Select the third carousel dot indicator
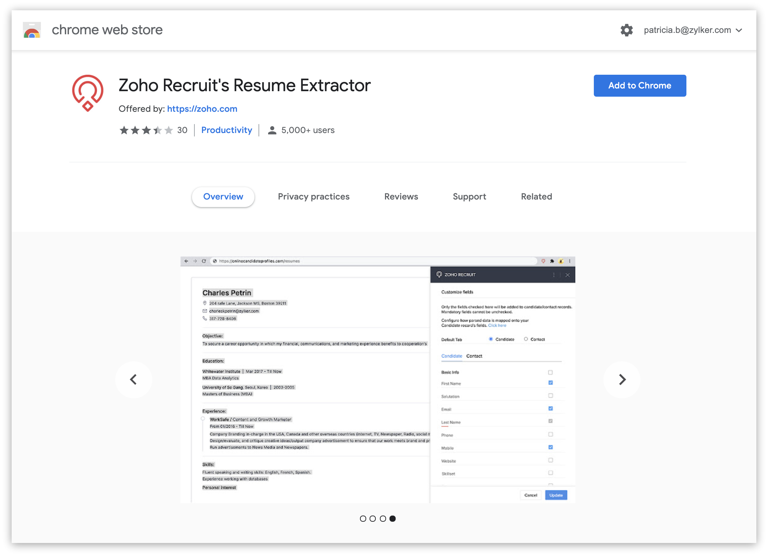The width and height of the screenshot is (768, 556). (383, 519)
